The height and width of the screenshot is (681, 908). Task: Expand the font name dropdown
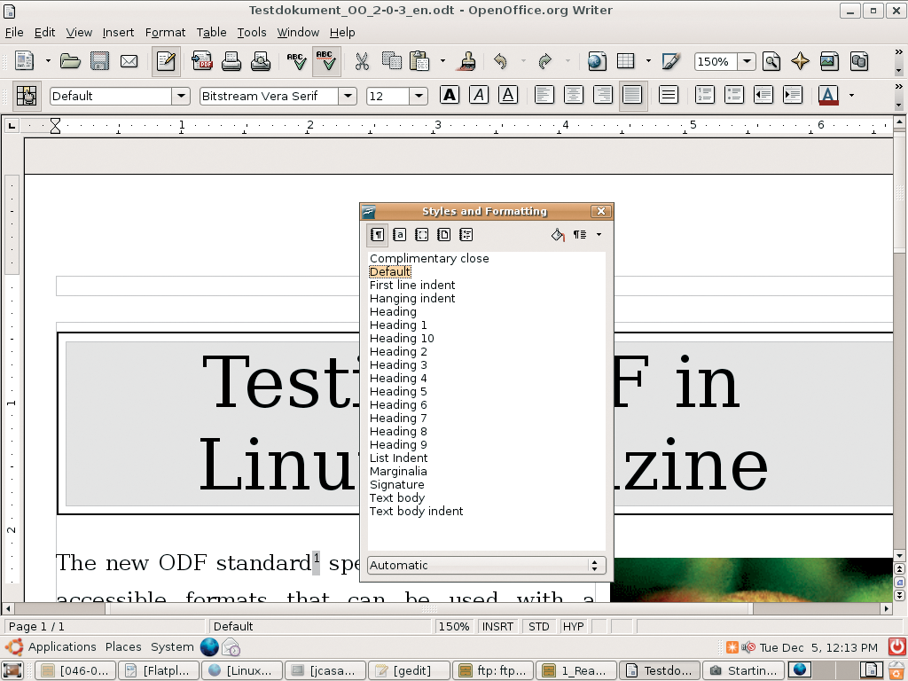point(348,96)
